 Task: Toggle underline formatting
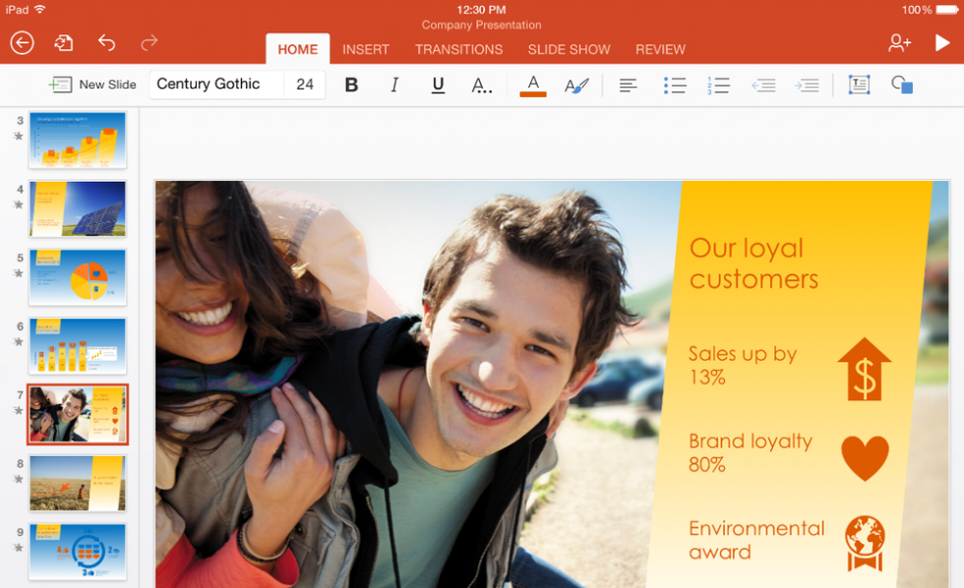click(x=438, y=86)
